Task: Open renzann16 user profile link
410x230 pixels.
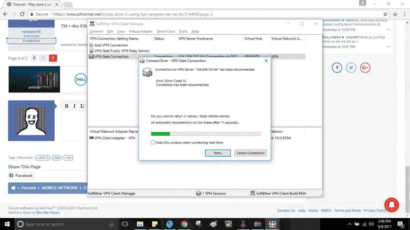Action: (x=31, y=31)
